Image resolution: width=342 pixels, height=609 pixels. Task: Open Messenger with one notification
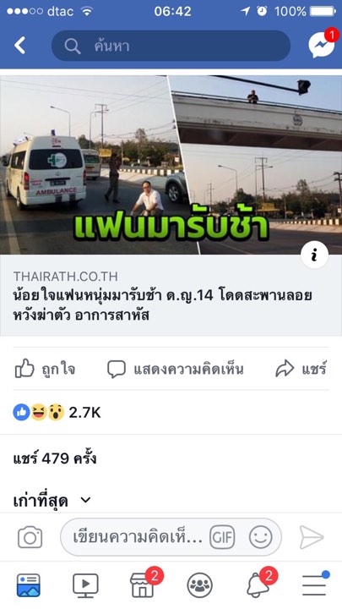pyautogui.click(x=323, y=43)
